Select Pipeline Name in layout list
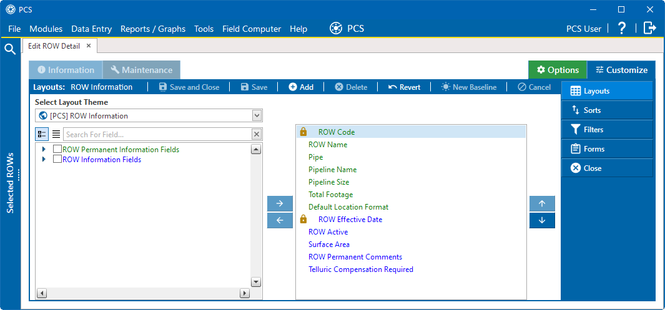 click(x=332, y=170)
